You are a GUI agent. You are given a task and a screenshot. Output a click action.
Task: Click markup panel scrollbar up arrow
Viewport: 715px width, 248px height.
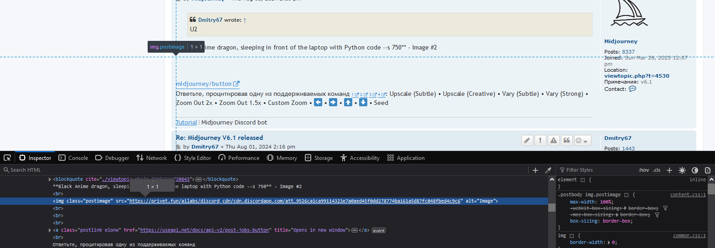click(551, 180)
